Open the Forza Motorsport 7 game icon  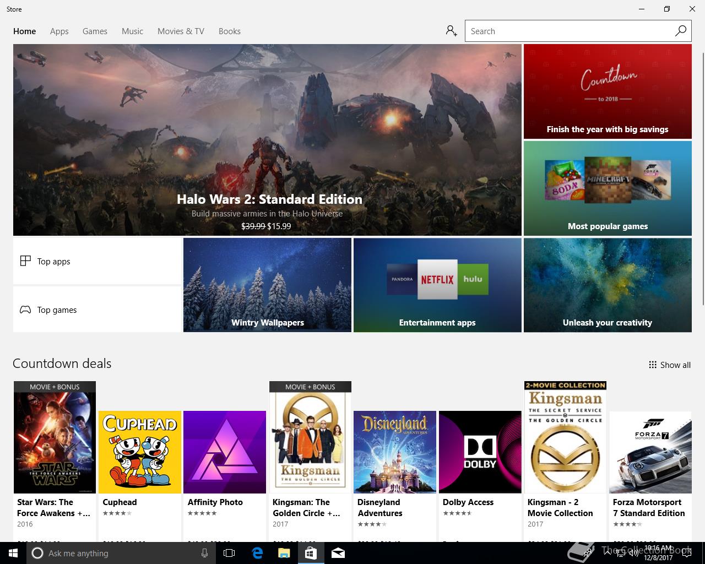(x=650, y=452)
